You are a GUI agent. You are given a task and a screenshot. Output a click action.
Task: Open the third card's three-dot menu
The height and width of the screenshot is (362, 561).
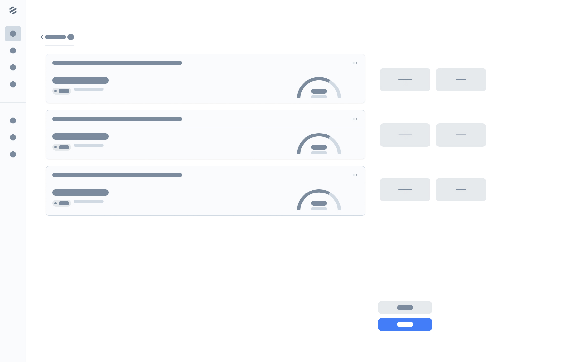point(355,175)
